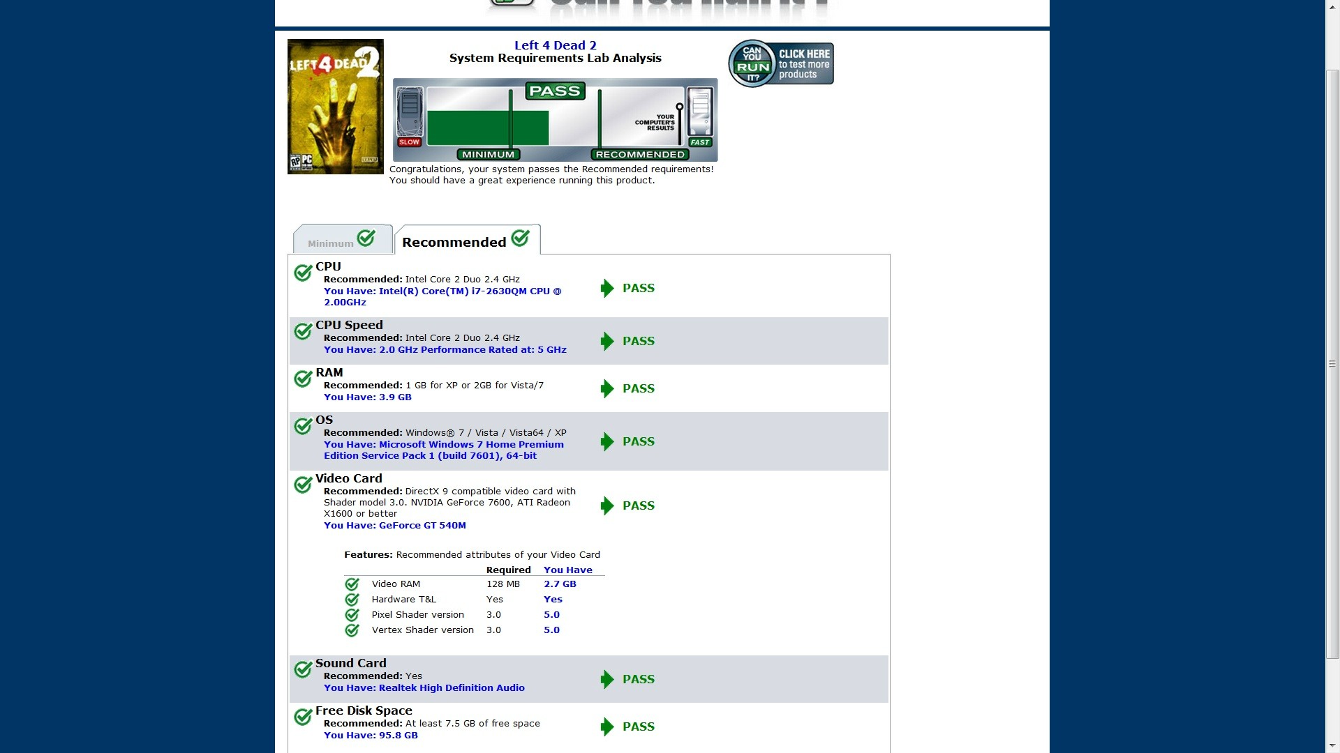Click the page vertical scrollbar thumb
Image resolution: width=1340 pixels, height=753 pixels.
(1332, 364)
